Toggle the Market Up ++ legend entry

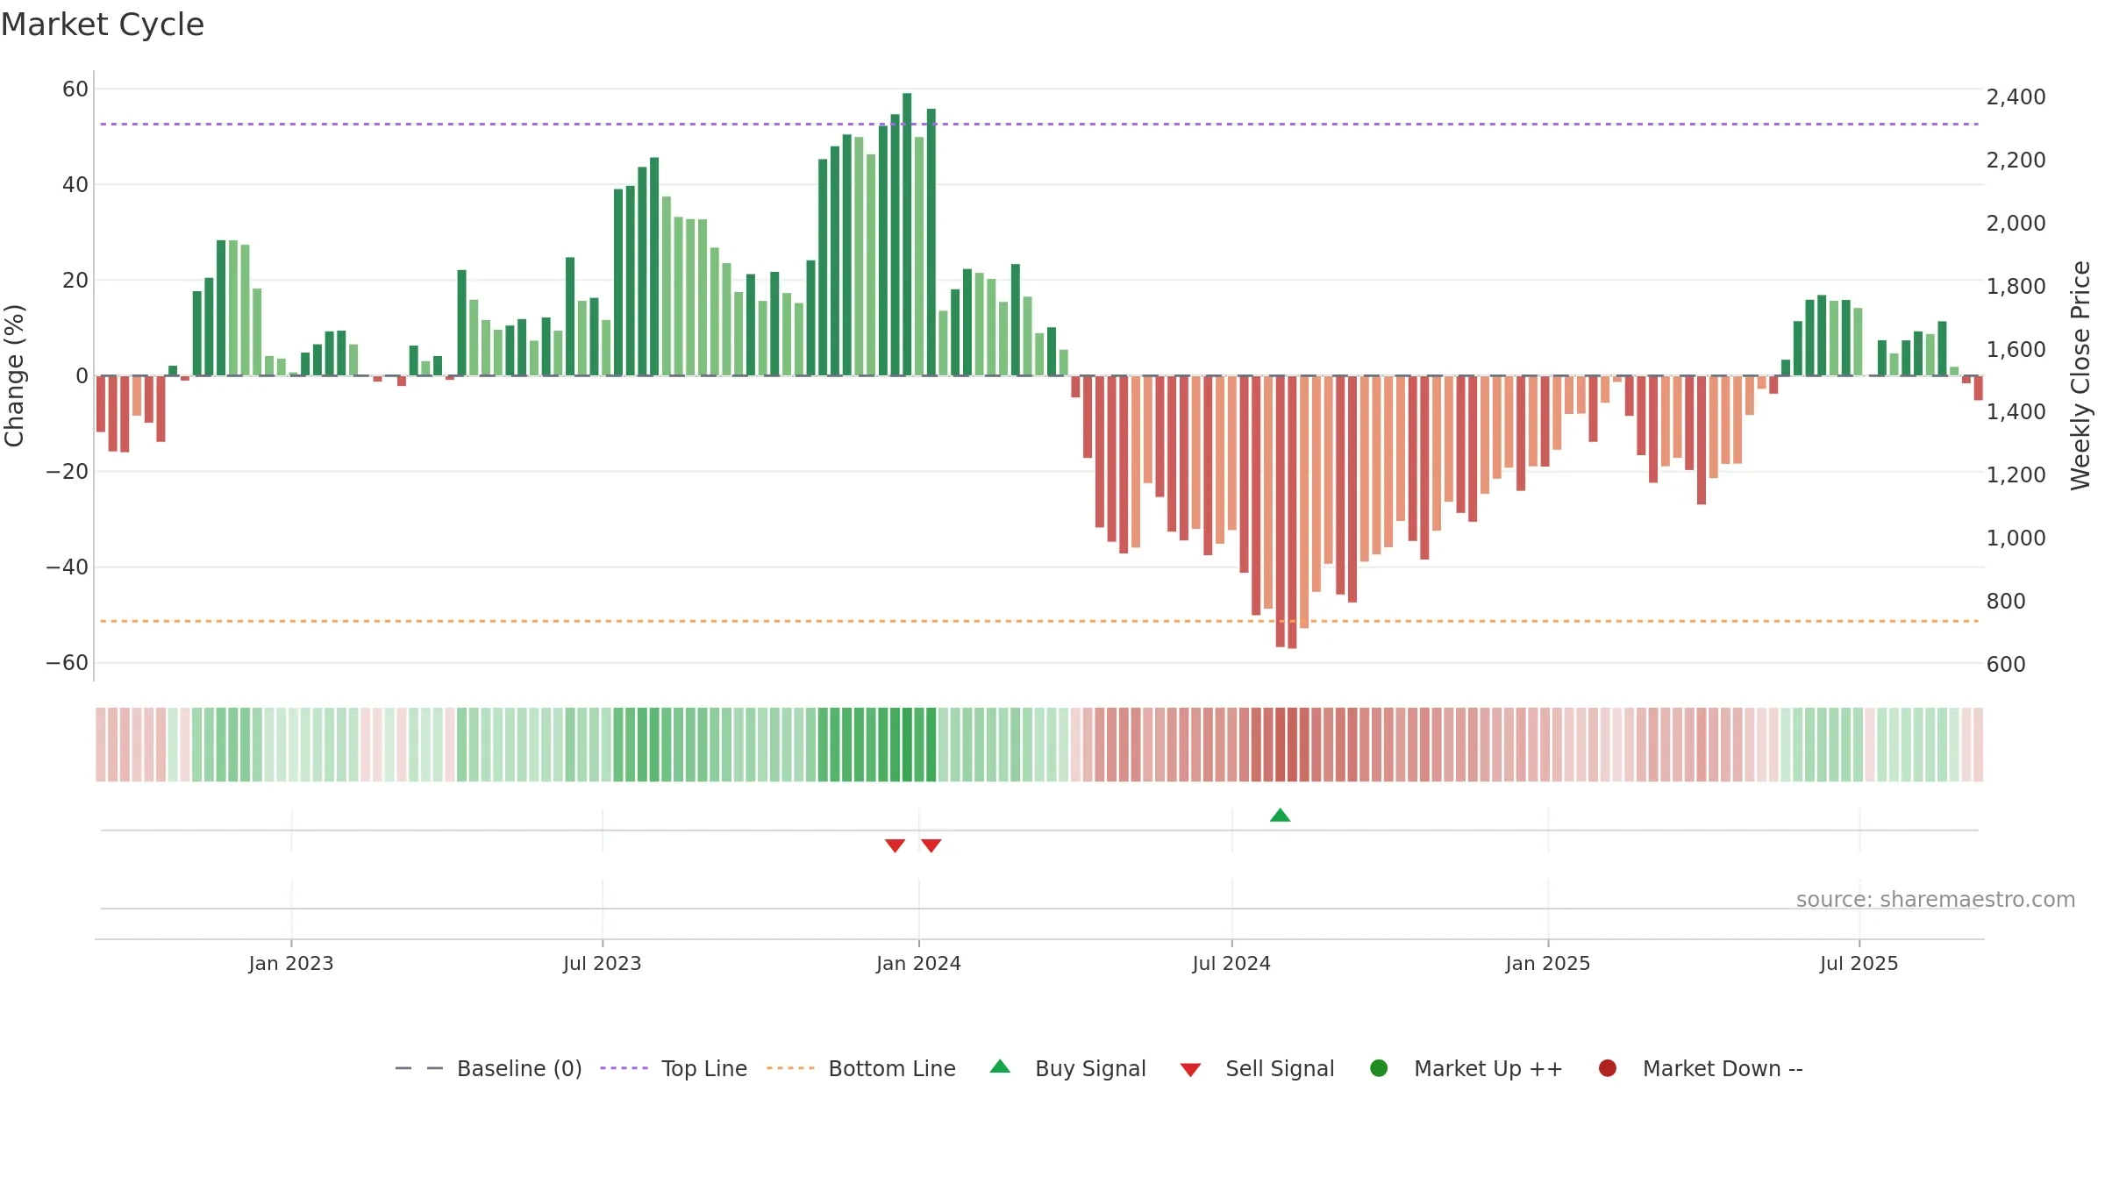(x=1466, y=1068)
